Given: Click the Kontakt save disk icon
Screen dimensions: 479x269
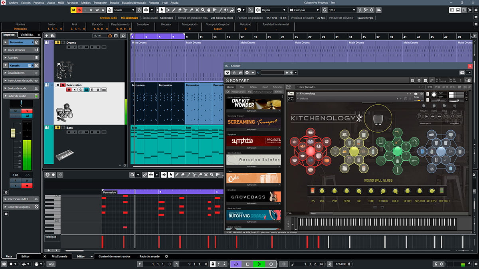Looking at the screenshot, I should pyautogui.click(x=412, y=80).
